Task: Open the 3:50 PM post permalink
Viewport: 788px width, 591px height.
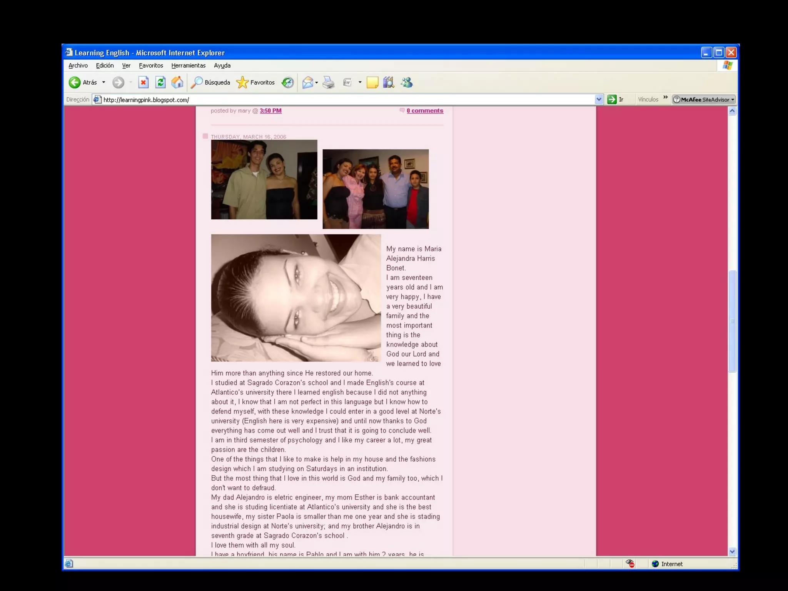Action: [x=270, y=111]
